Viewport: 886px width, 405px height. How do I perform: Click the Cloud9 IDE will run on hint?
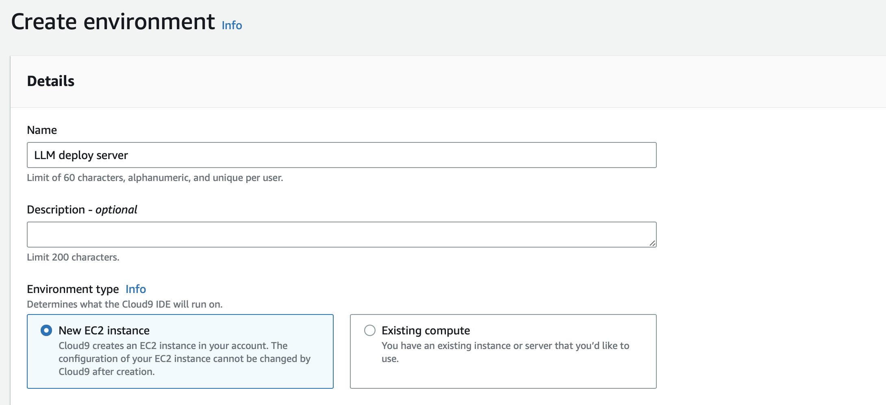[x=124, y=304]
